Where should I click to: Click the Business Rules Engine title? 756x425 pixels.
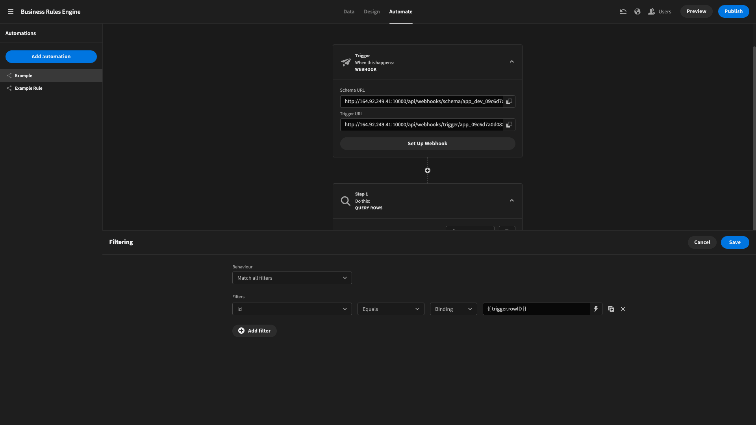coord(51,12)
